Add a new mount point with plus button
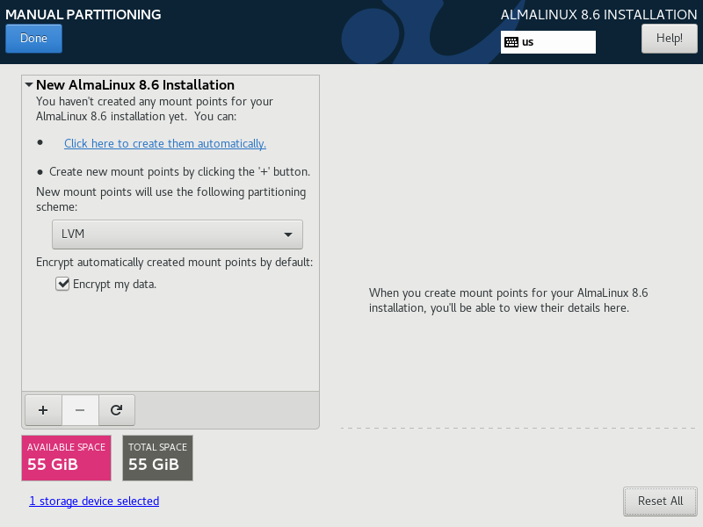703x527 pixels. click(43, 410)
